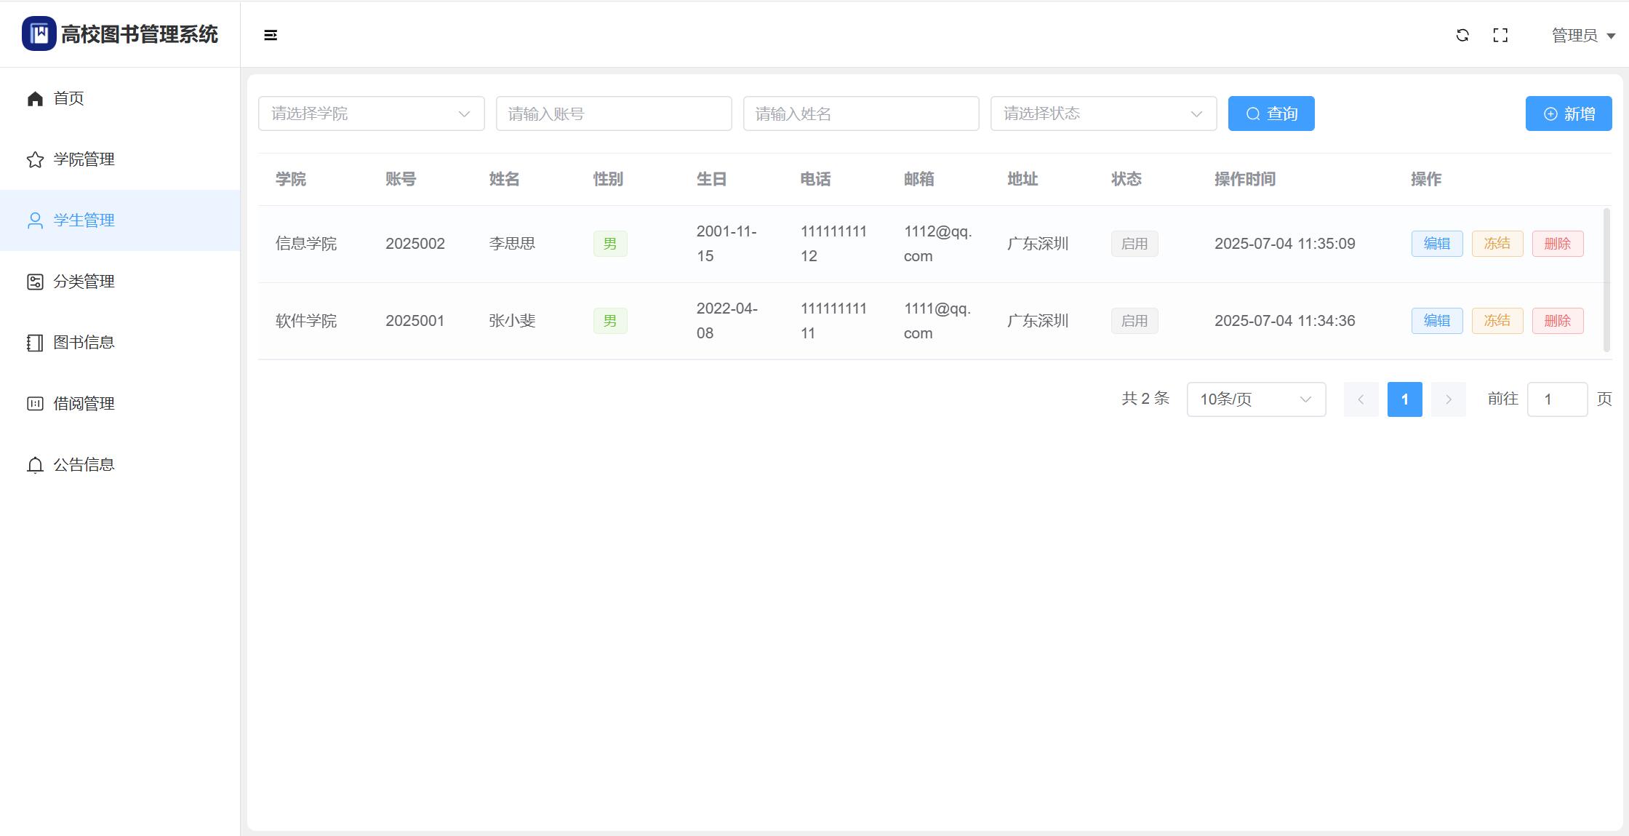Open 学院管理 in sidebar
1629x836 pixels.
click(x=84, y=159)
